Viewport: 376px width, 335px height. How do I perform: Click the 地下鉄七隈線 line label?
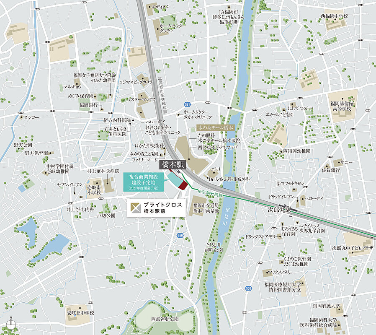click(210, 194)
